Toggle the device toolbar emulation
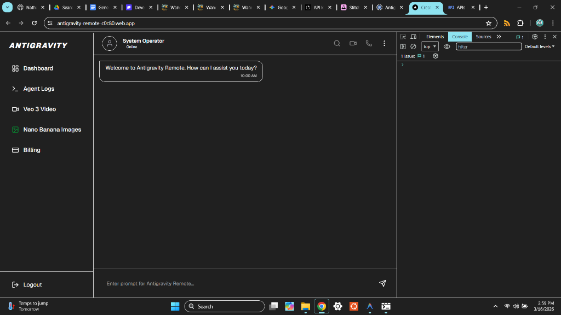The width and height of the screenshot is (561, 315). tap(413, 37)
